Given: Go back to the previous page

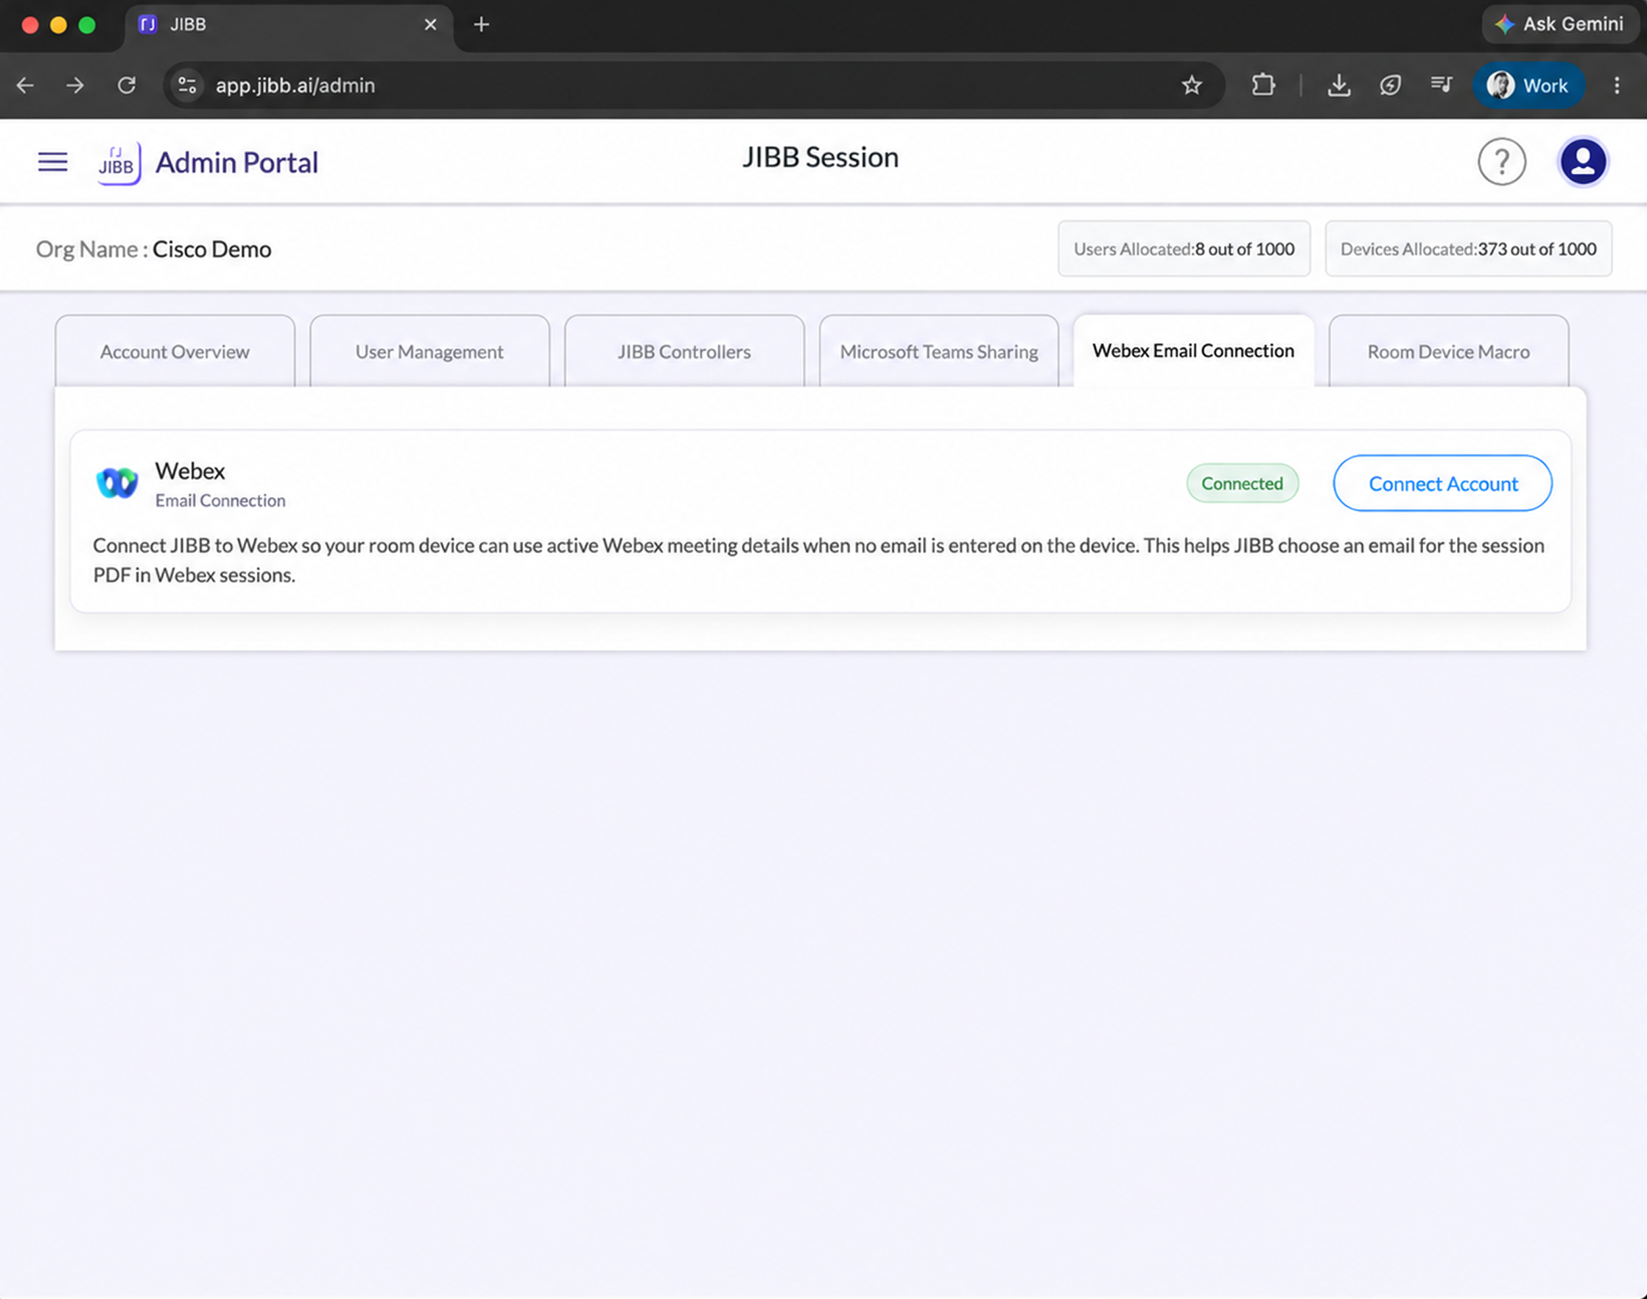Looking at the screenshot, I should coord(26,85).
